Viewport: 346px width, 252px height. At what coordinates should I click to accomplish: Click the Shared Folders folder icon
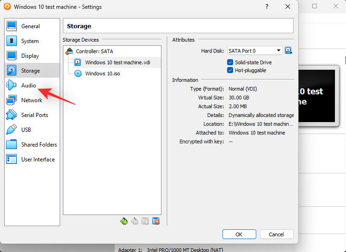click(x=12, y=145)
